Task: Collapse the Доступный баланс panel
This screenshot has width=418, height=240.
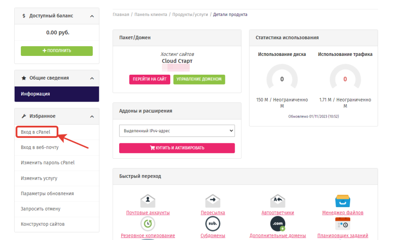Action: click(92, 16)
